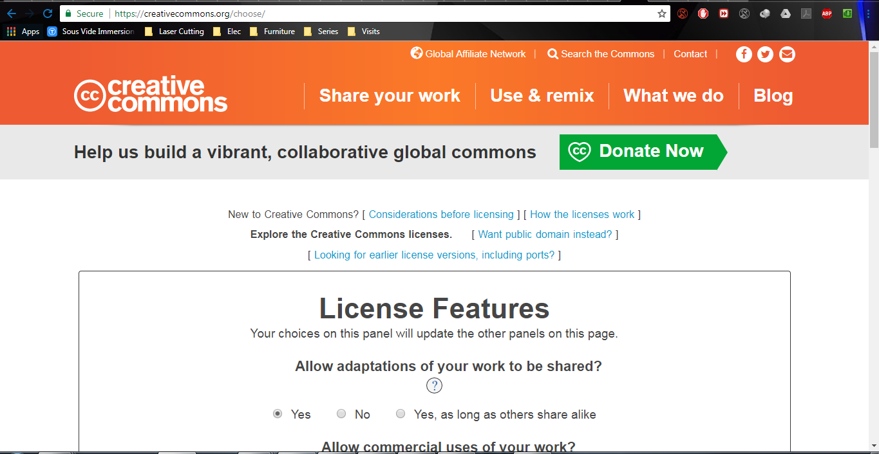Click Search the Commons link
The image size is (879, 454).
point(601,54)
